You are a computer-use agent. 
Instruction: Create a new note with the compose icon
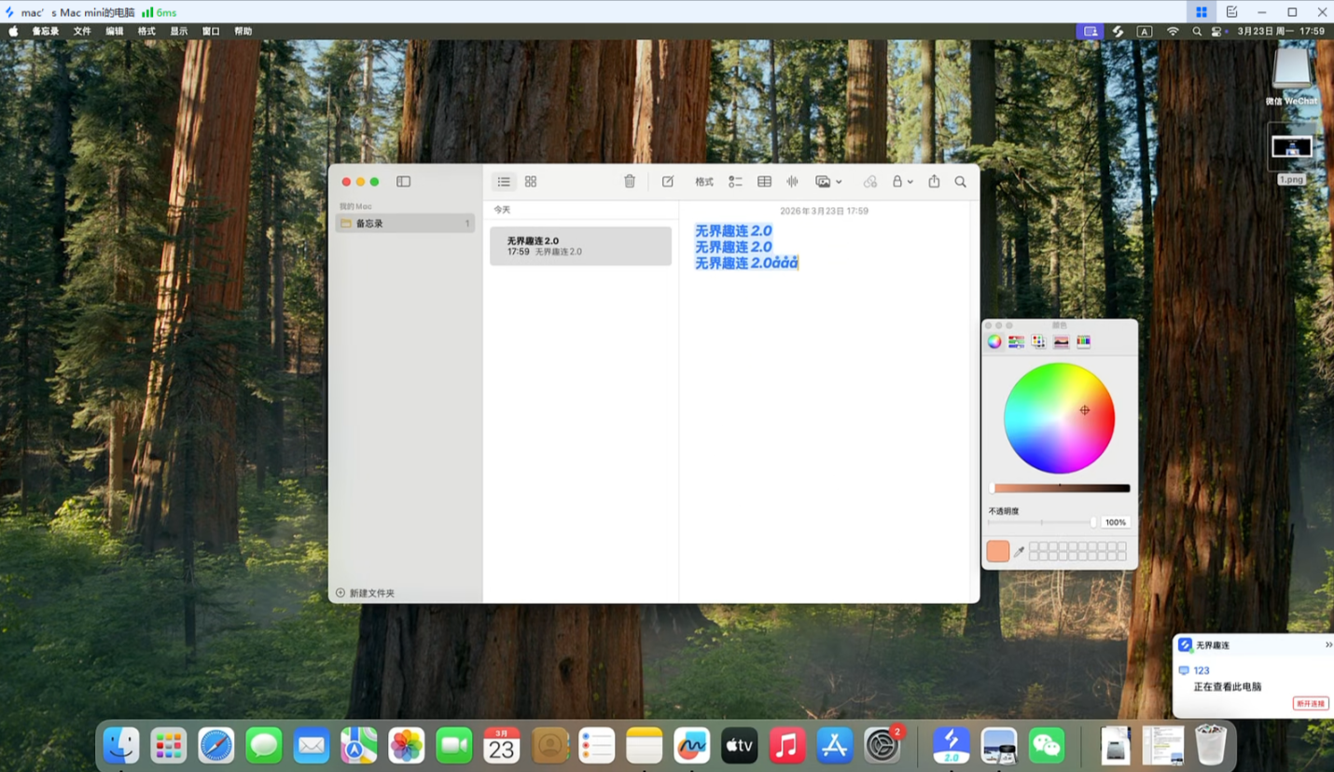click(x=668, y=182)
